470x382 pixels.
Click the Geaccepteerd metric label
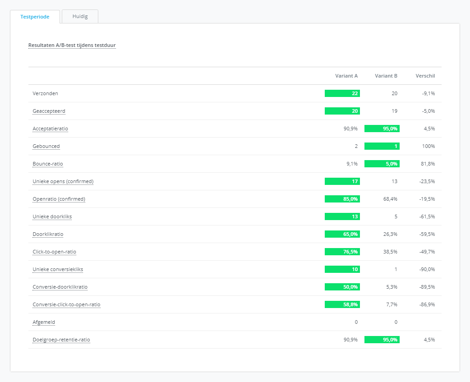(x=46, y=111)
